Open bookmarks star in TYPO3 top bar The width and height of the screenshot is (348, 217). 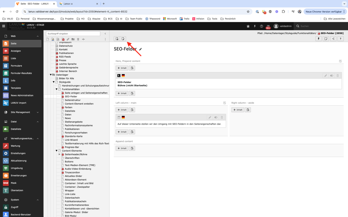(248, 26)
